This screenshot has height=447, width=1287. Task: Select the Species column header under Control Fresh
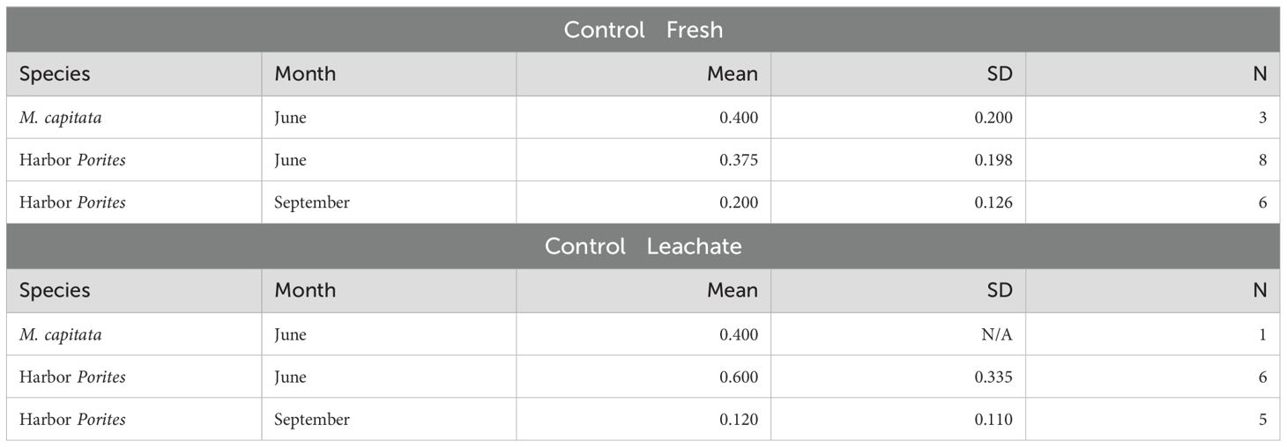point(134,74)
